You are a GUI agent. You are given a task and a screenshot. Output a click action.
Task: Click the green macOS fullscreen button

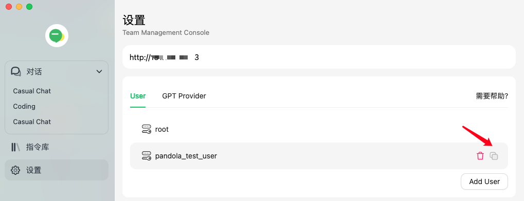(29, 7)
